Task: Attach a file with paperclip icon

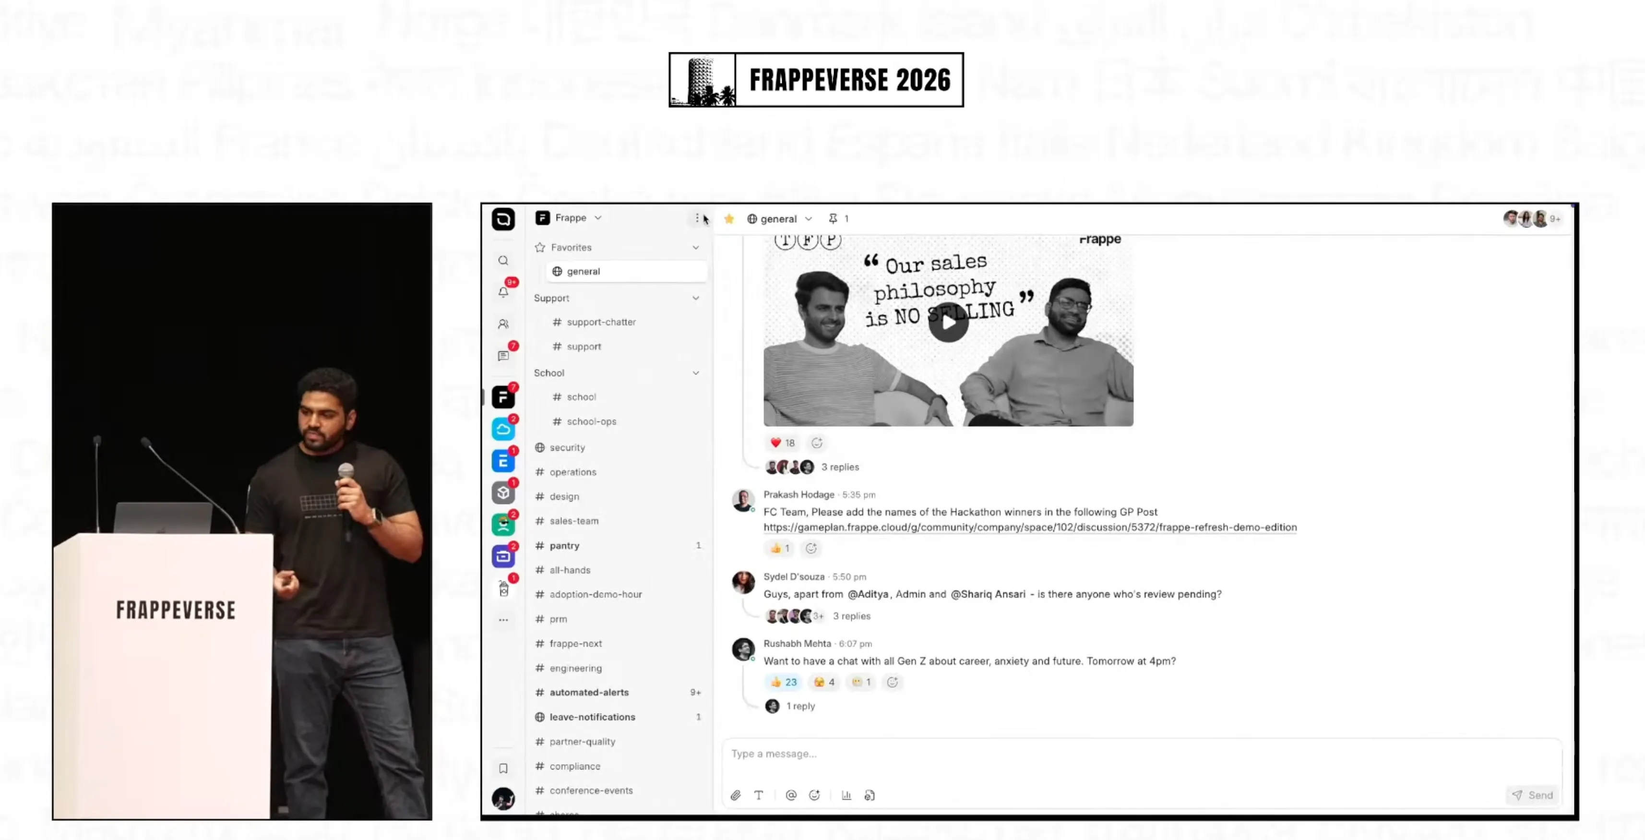Action: pyautogui.click(x=736, y=795)
